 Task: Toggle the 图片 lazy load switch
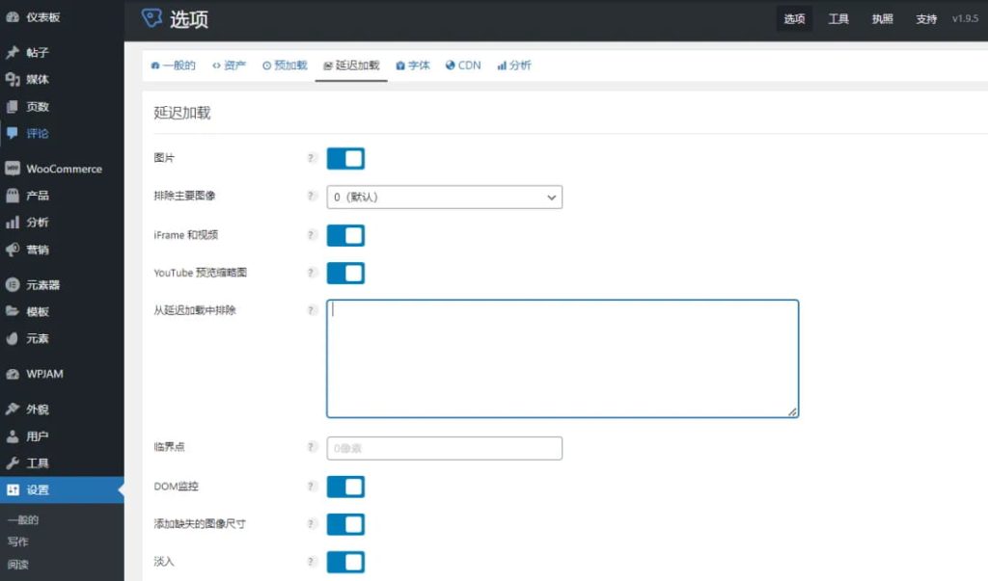(x=345, y=159)
